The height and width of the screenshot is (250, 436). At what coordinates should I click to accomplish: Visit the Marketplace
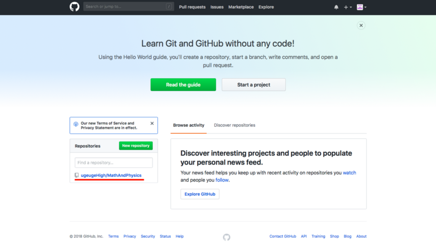point(241,7)
